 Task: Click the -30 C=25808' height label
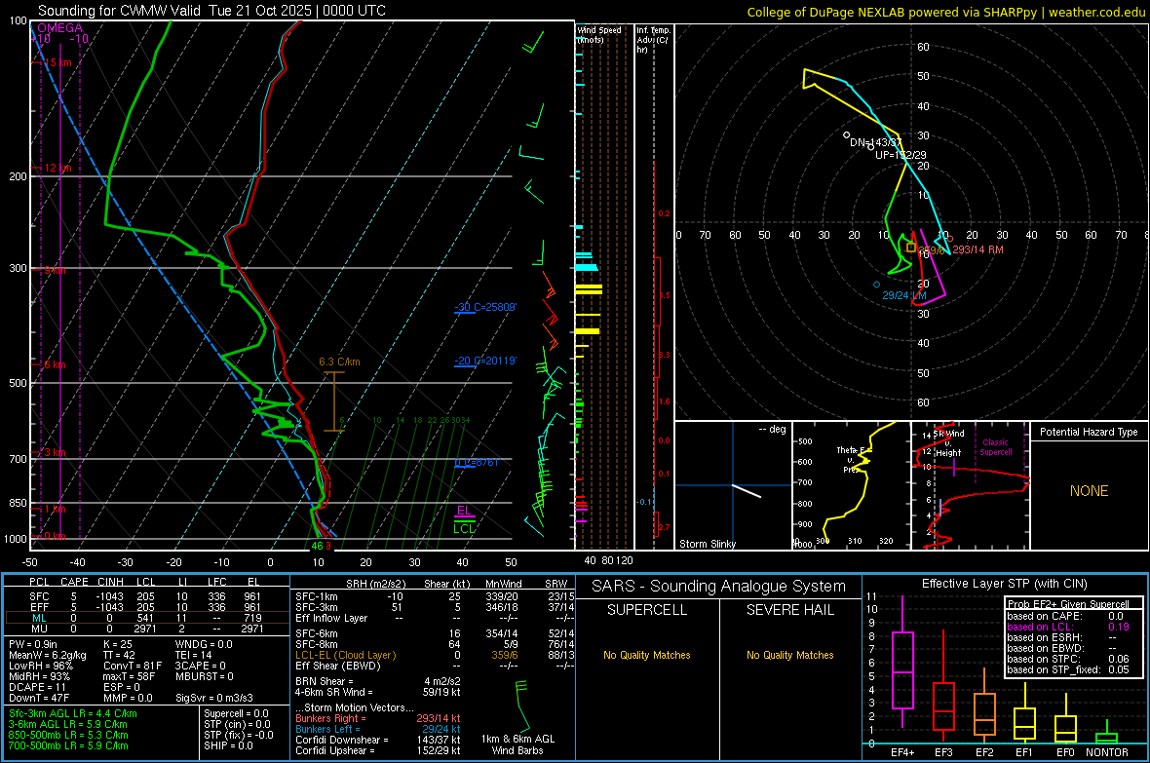484,307
